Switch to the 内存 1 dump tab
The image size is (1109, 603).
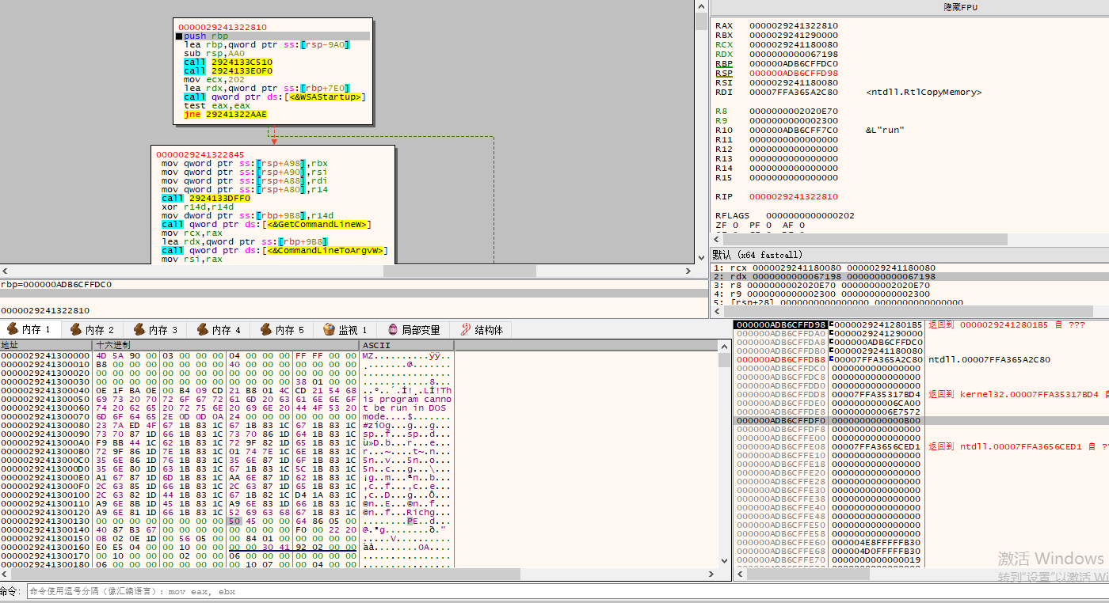(30, 329)
